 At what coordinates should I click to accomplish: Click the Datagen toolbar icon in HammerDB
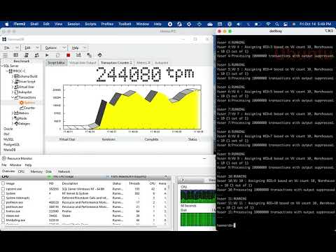[x=100, y=55]
